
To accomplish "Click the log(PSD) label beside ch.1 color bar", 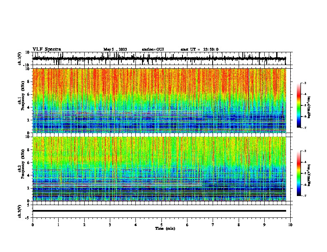I will click(x=309, y=107).
